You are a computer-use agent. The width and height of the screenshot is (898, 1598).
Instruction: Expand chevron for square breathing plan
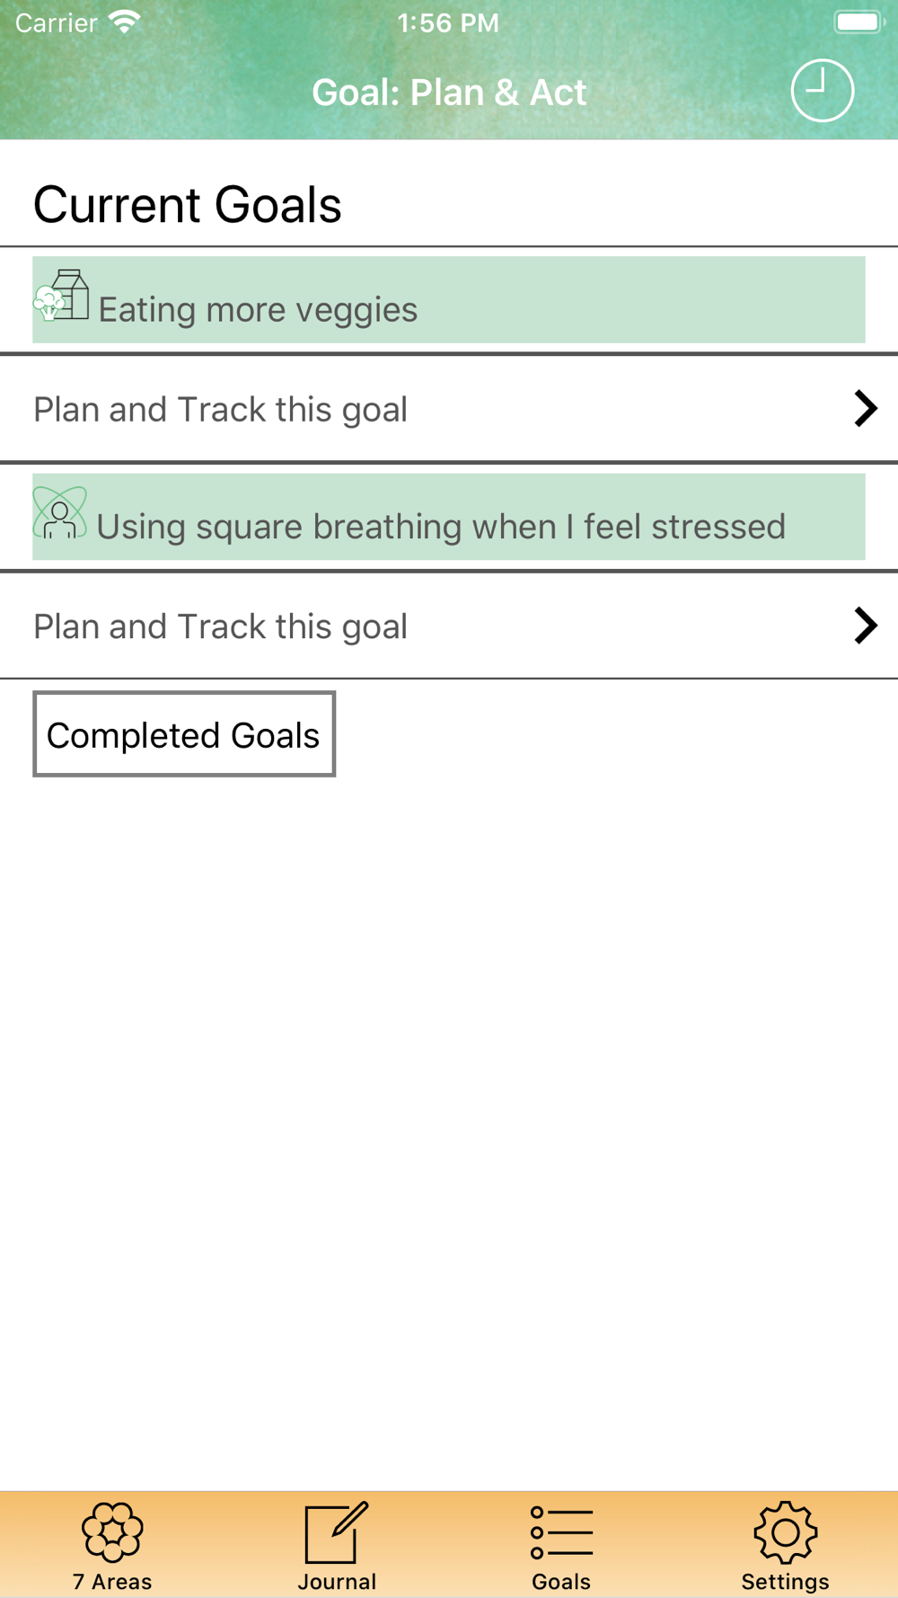pyautogui.click(x=865, y=626)
